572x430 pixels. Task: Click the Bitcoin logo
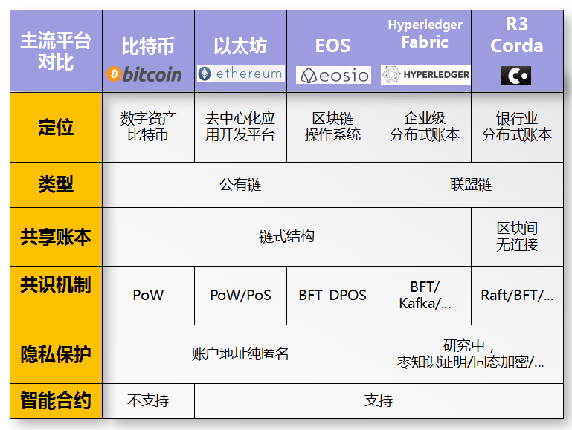coord(144,74)
